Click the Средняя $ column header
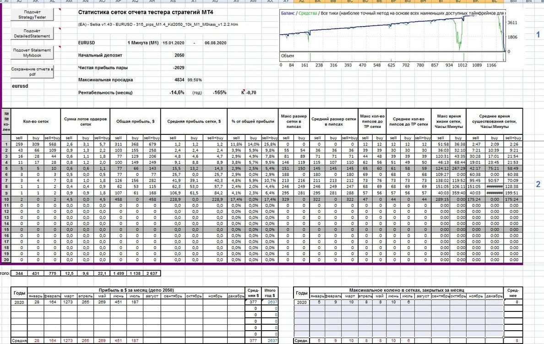 click(253, 293)
